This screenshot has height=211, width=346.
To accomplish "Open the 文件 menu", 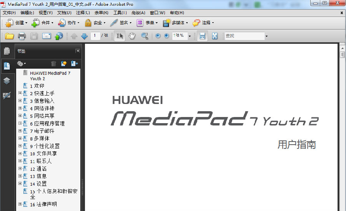I will pos(9,13).
